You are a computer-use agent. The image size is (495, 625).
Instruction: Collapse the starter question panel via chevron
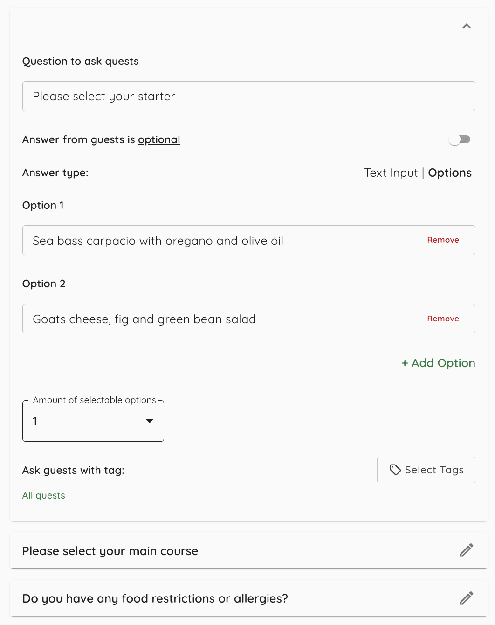(466, 26)
